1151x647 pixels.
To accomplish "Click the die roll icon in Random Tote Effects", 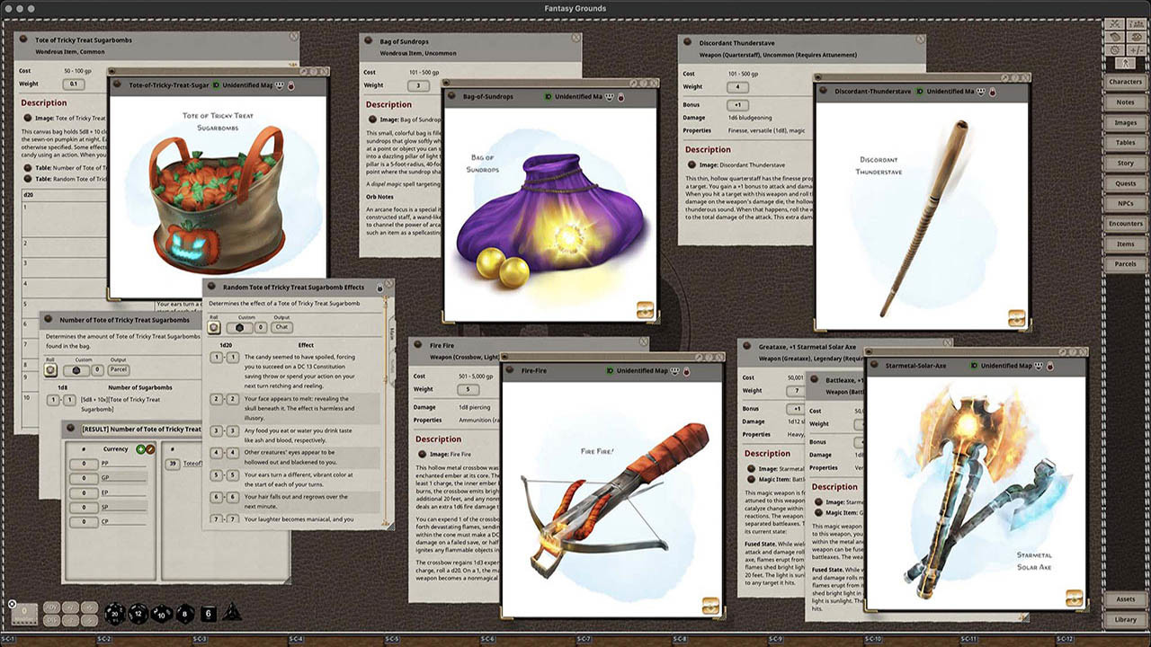I will [x=214, y=327].
